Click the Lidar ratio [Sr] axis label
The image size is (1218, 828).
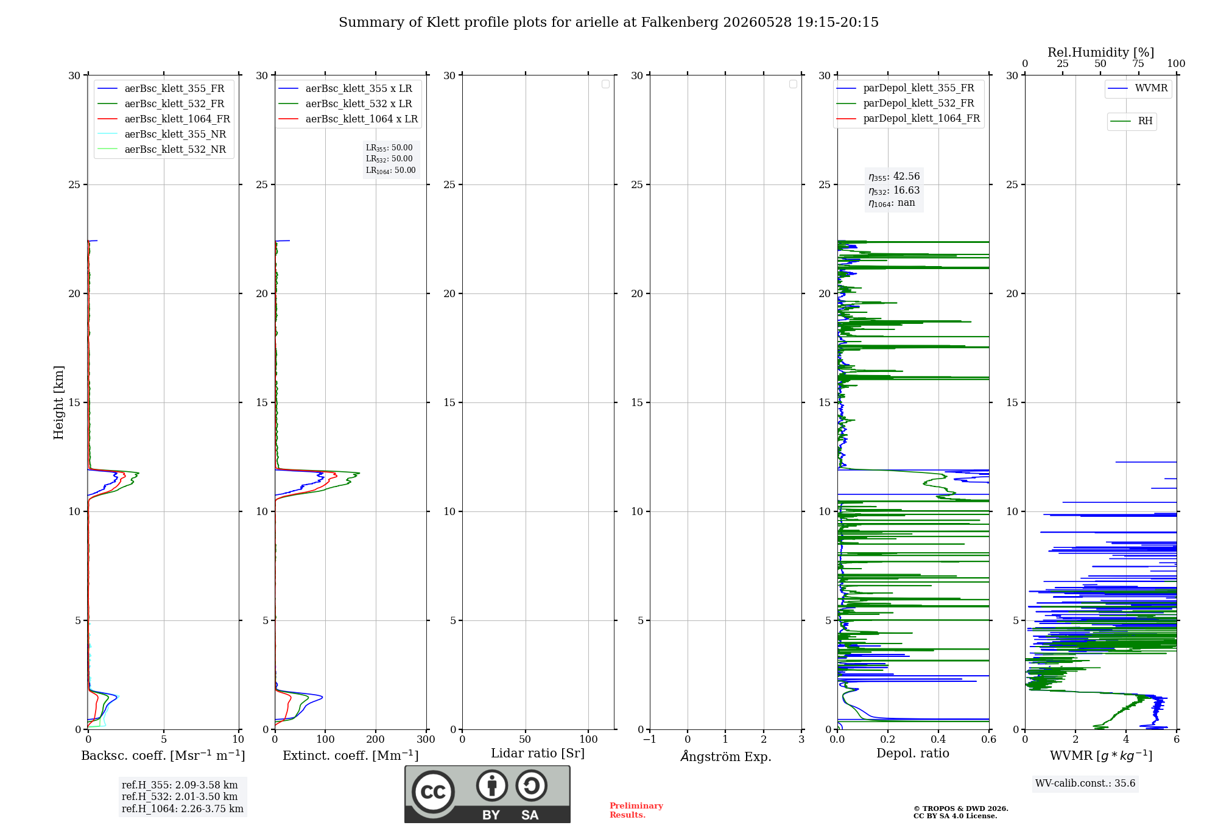tap(538, 754)
